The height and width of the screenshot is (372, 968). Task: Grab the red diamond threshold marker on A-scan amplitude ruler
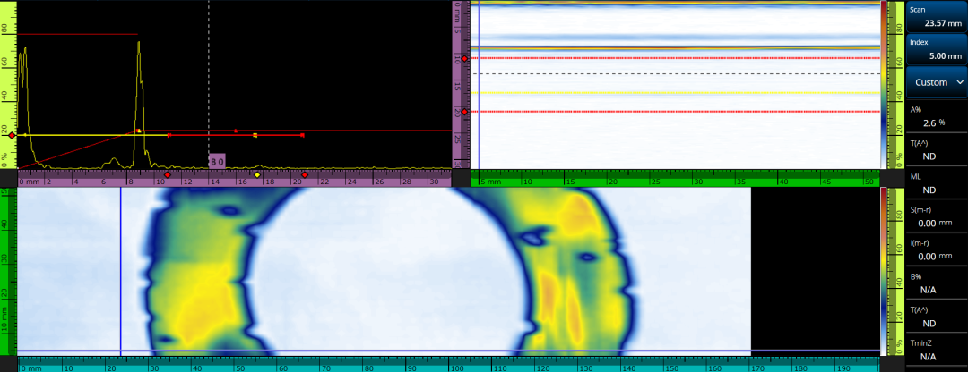tap(11, 135)
